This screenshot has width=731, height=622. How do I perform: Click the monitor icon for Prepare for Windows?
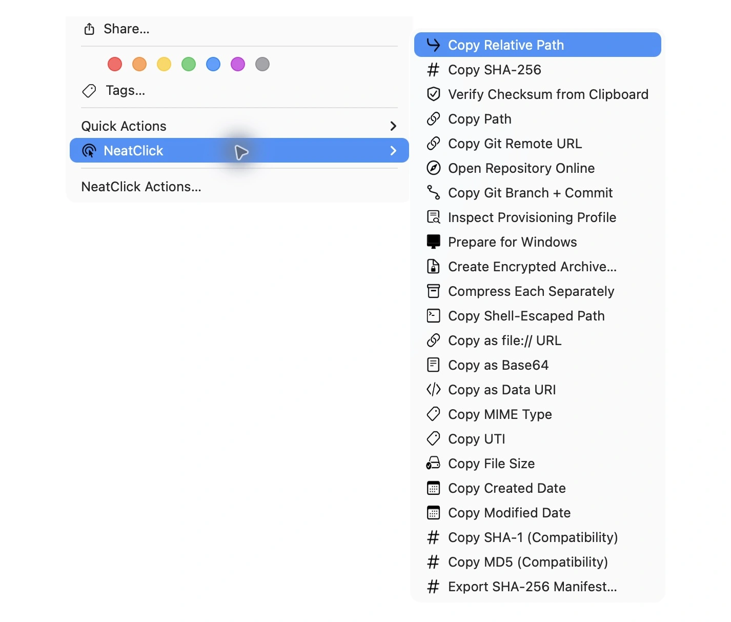coord(434,242)
